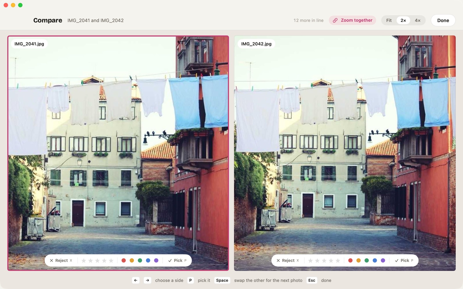Apply blue color label to IMG_2041
The width and height of the screenshot is (463, 289).
[148, 260]
